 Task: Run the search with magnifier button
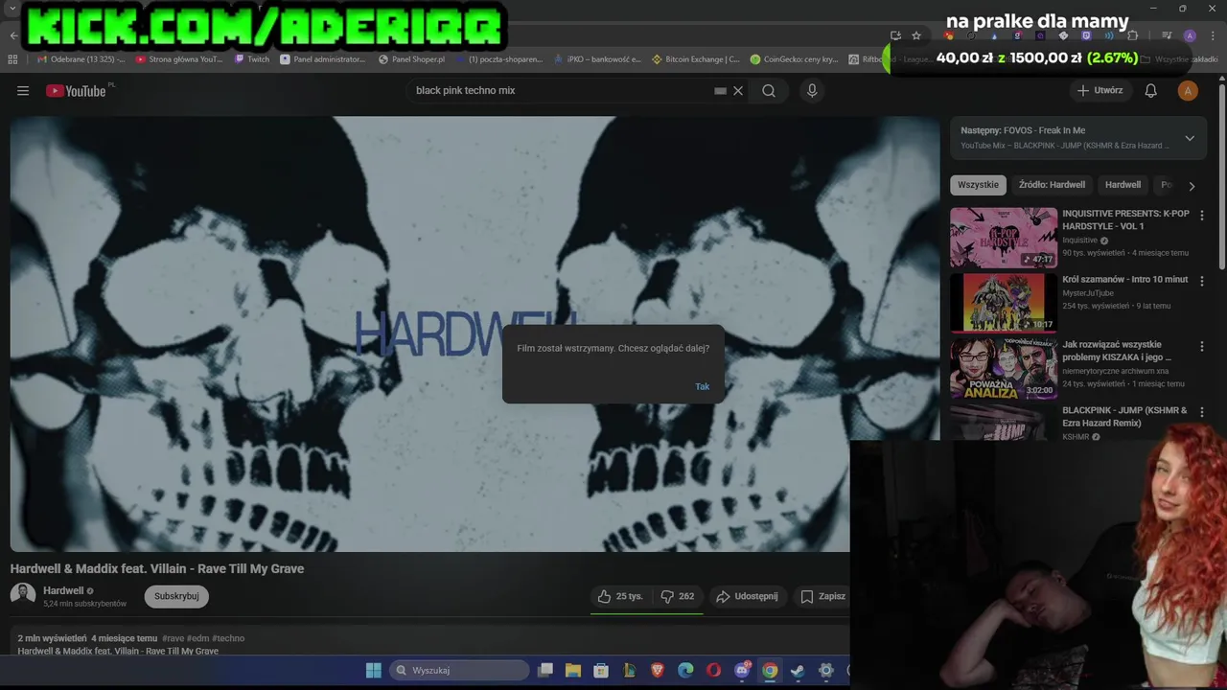pyautogui.click(x=769, y=91)
